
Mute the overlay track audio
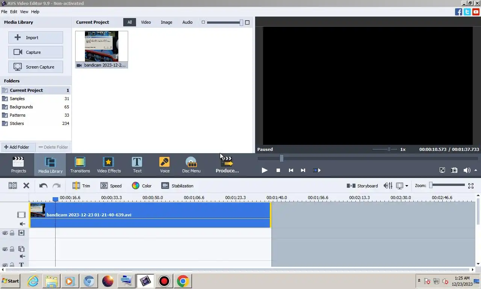pyautogui.click(x=22, y=256)
